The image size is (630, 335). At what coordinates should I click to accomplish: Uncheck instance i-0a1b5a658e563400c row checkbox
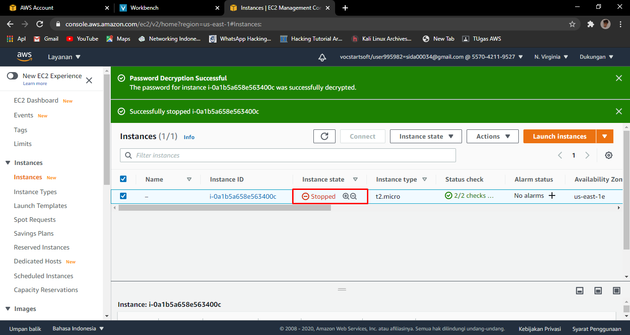pos(123,196)
